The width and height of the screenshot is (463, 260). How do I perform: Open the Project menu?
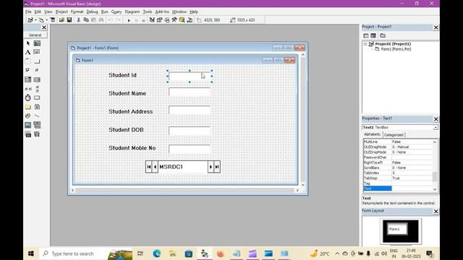[x=61, y=12]
